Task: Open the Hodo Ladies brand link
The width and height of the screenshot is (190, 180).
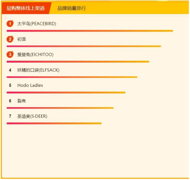Action: 30,85
